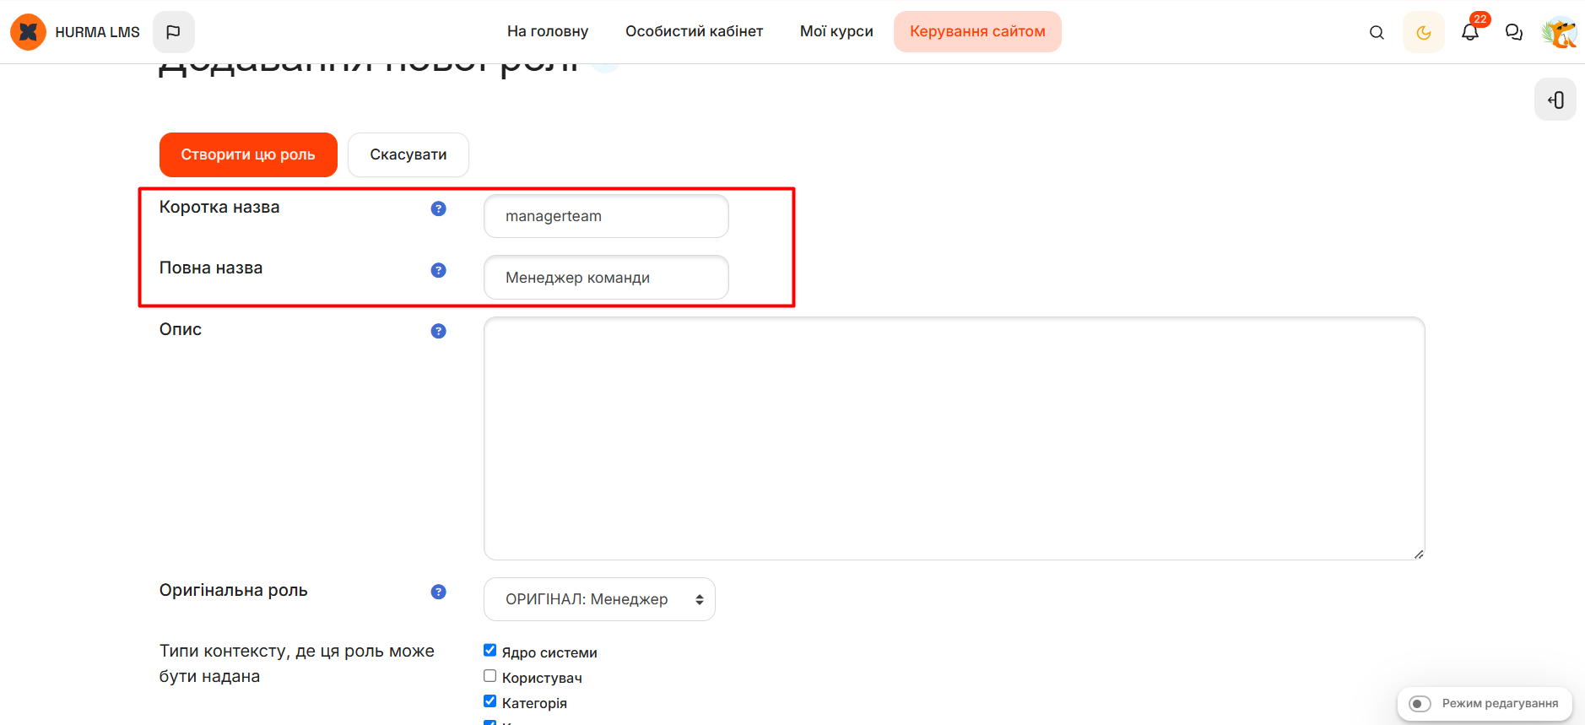The image size is (1585, 725).
Task: Open Керування сайтом tab
Action: 977,32
